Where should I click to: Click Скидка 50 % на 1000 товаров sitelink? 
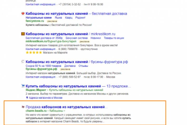tap(43, 66)
